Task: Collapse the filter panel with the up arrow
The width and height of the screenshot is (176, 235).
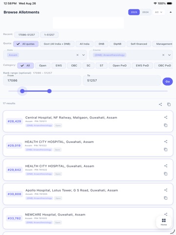Action: (171, 12)
